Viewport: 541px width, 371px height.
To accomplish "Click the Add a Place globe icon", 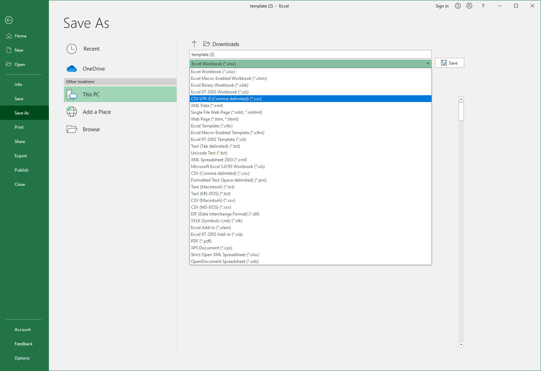I will (72, 112).
